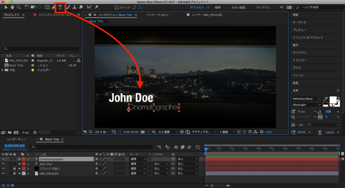This screenshot has width=345, height=188.
Task: Select the Eraser tool
Action: point(81,7)
